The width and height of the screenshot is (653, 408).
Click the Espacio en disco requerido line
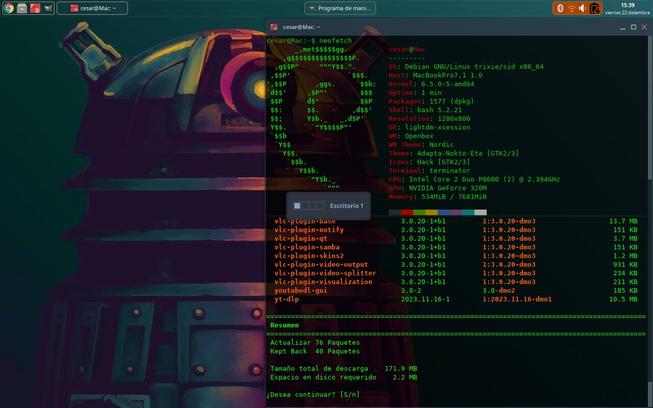pyautogui.click(x=343, y=378)
